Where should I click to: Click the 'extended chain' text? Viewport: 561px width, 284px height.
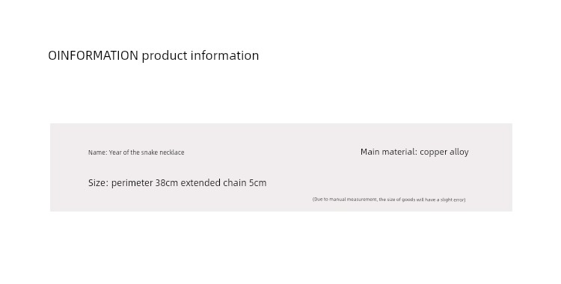(x=214, y=183)
